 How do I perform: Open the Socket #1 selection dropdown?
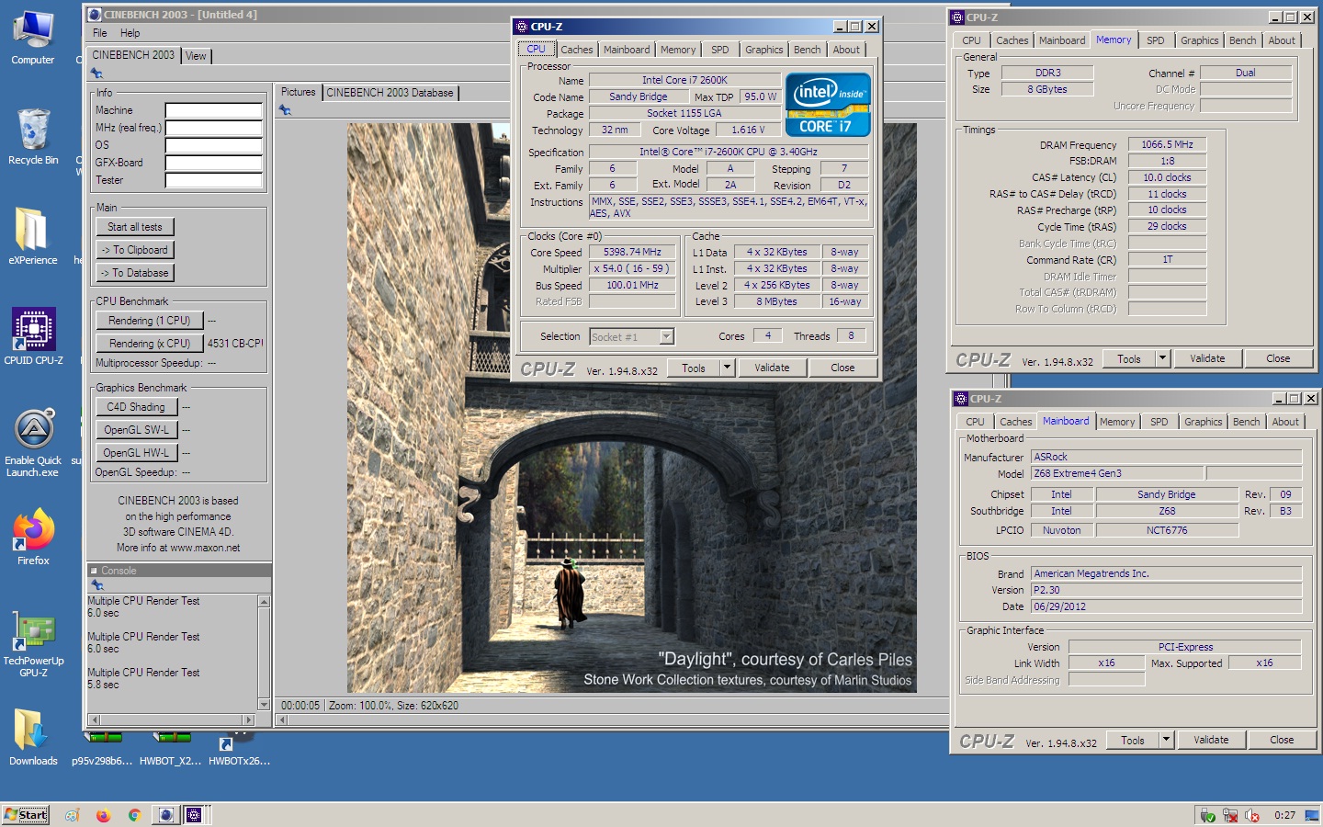click(x=667, y=337)
